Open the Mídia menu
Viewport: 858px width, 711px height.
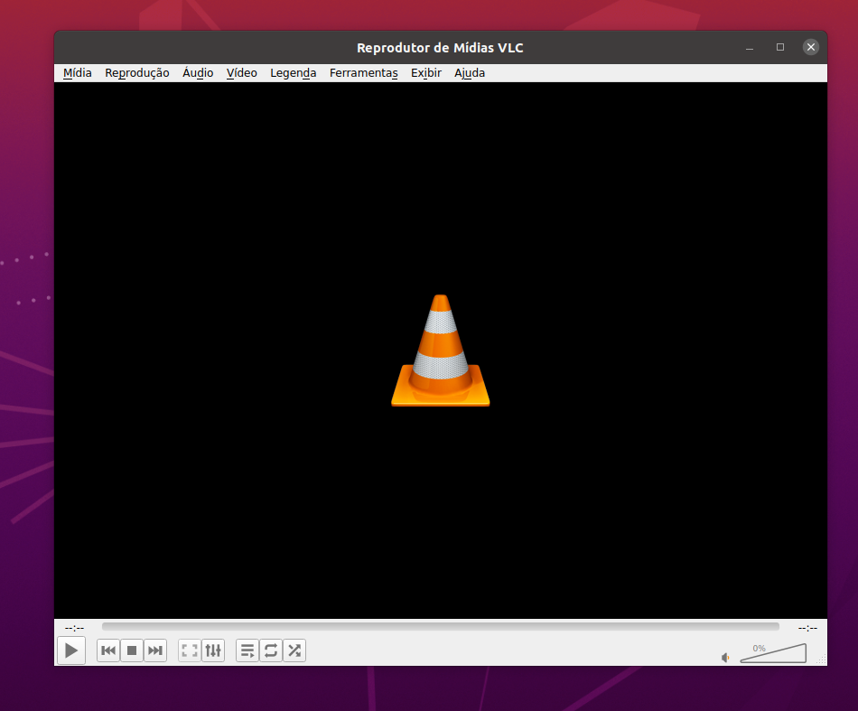click(x=78, y=73)
